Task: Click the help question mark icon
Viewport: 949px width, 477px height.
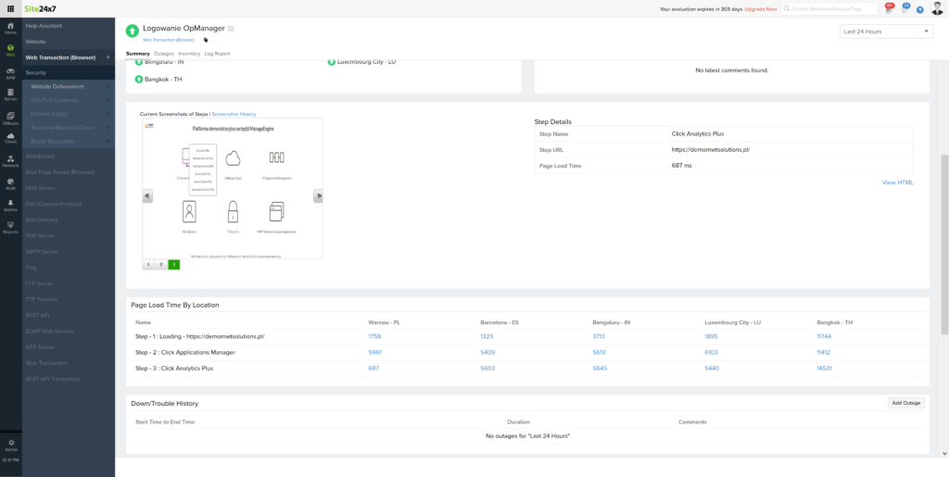Action: tap(919, 9)
